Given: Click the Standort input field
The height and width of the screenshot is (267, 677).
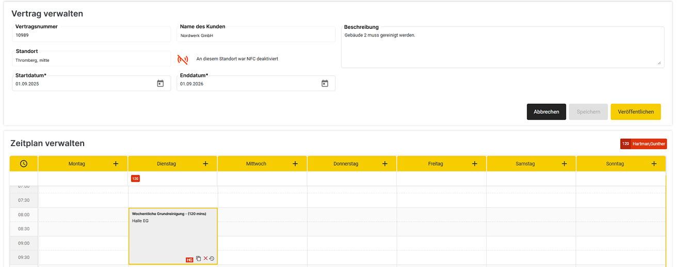Looking at the screenshot, I should click(91, 60).
